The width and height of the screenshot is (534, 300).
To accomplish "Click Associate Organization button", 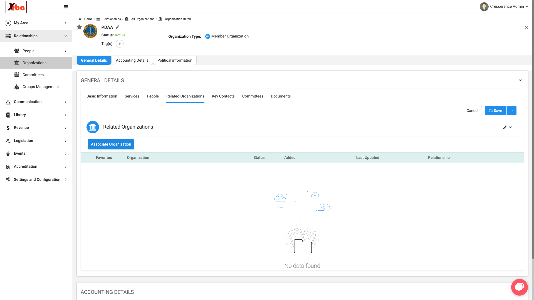I will pos(111,144).
